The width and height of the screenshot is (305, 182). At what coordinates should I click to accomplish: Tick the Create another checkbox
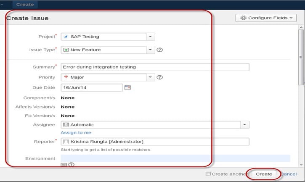[x=208, y=174]
